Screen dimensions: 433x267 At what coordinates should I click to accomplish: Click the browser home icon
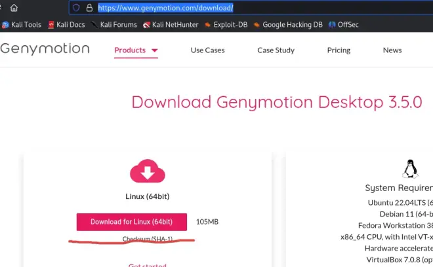click(x=14, y=8)
